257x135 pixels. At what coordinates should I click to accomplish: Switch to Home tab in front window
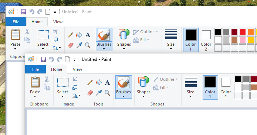(57, 69)
